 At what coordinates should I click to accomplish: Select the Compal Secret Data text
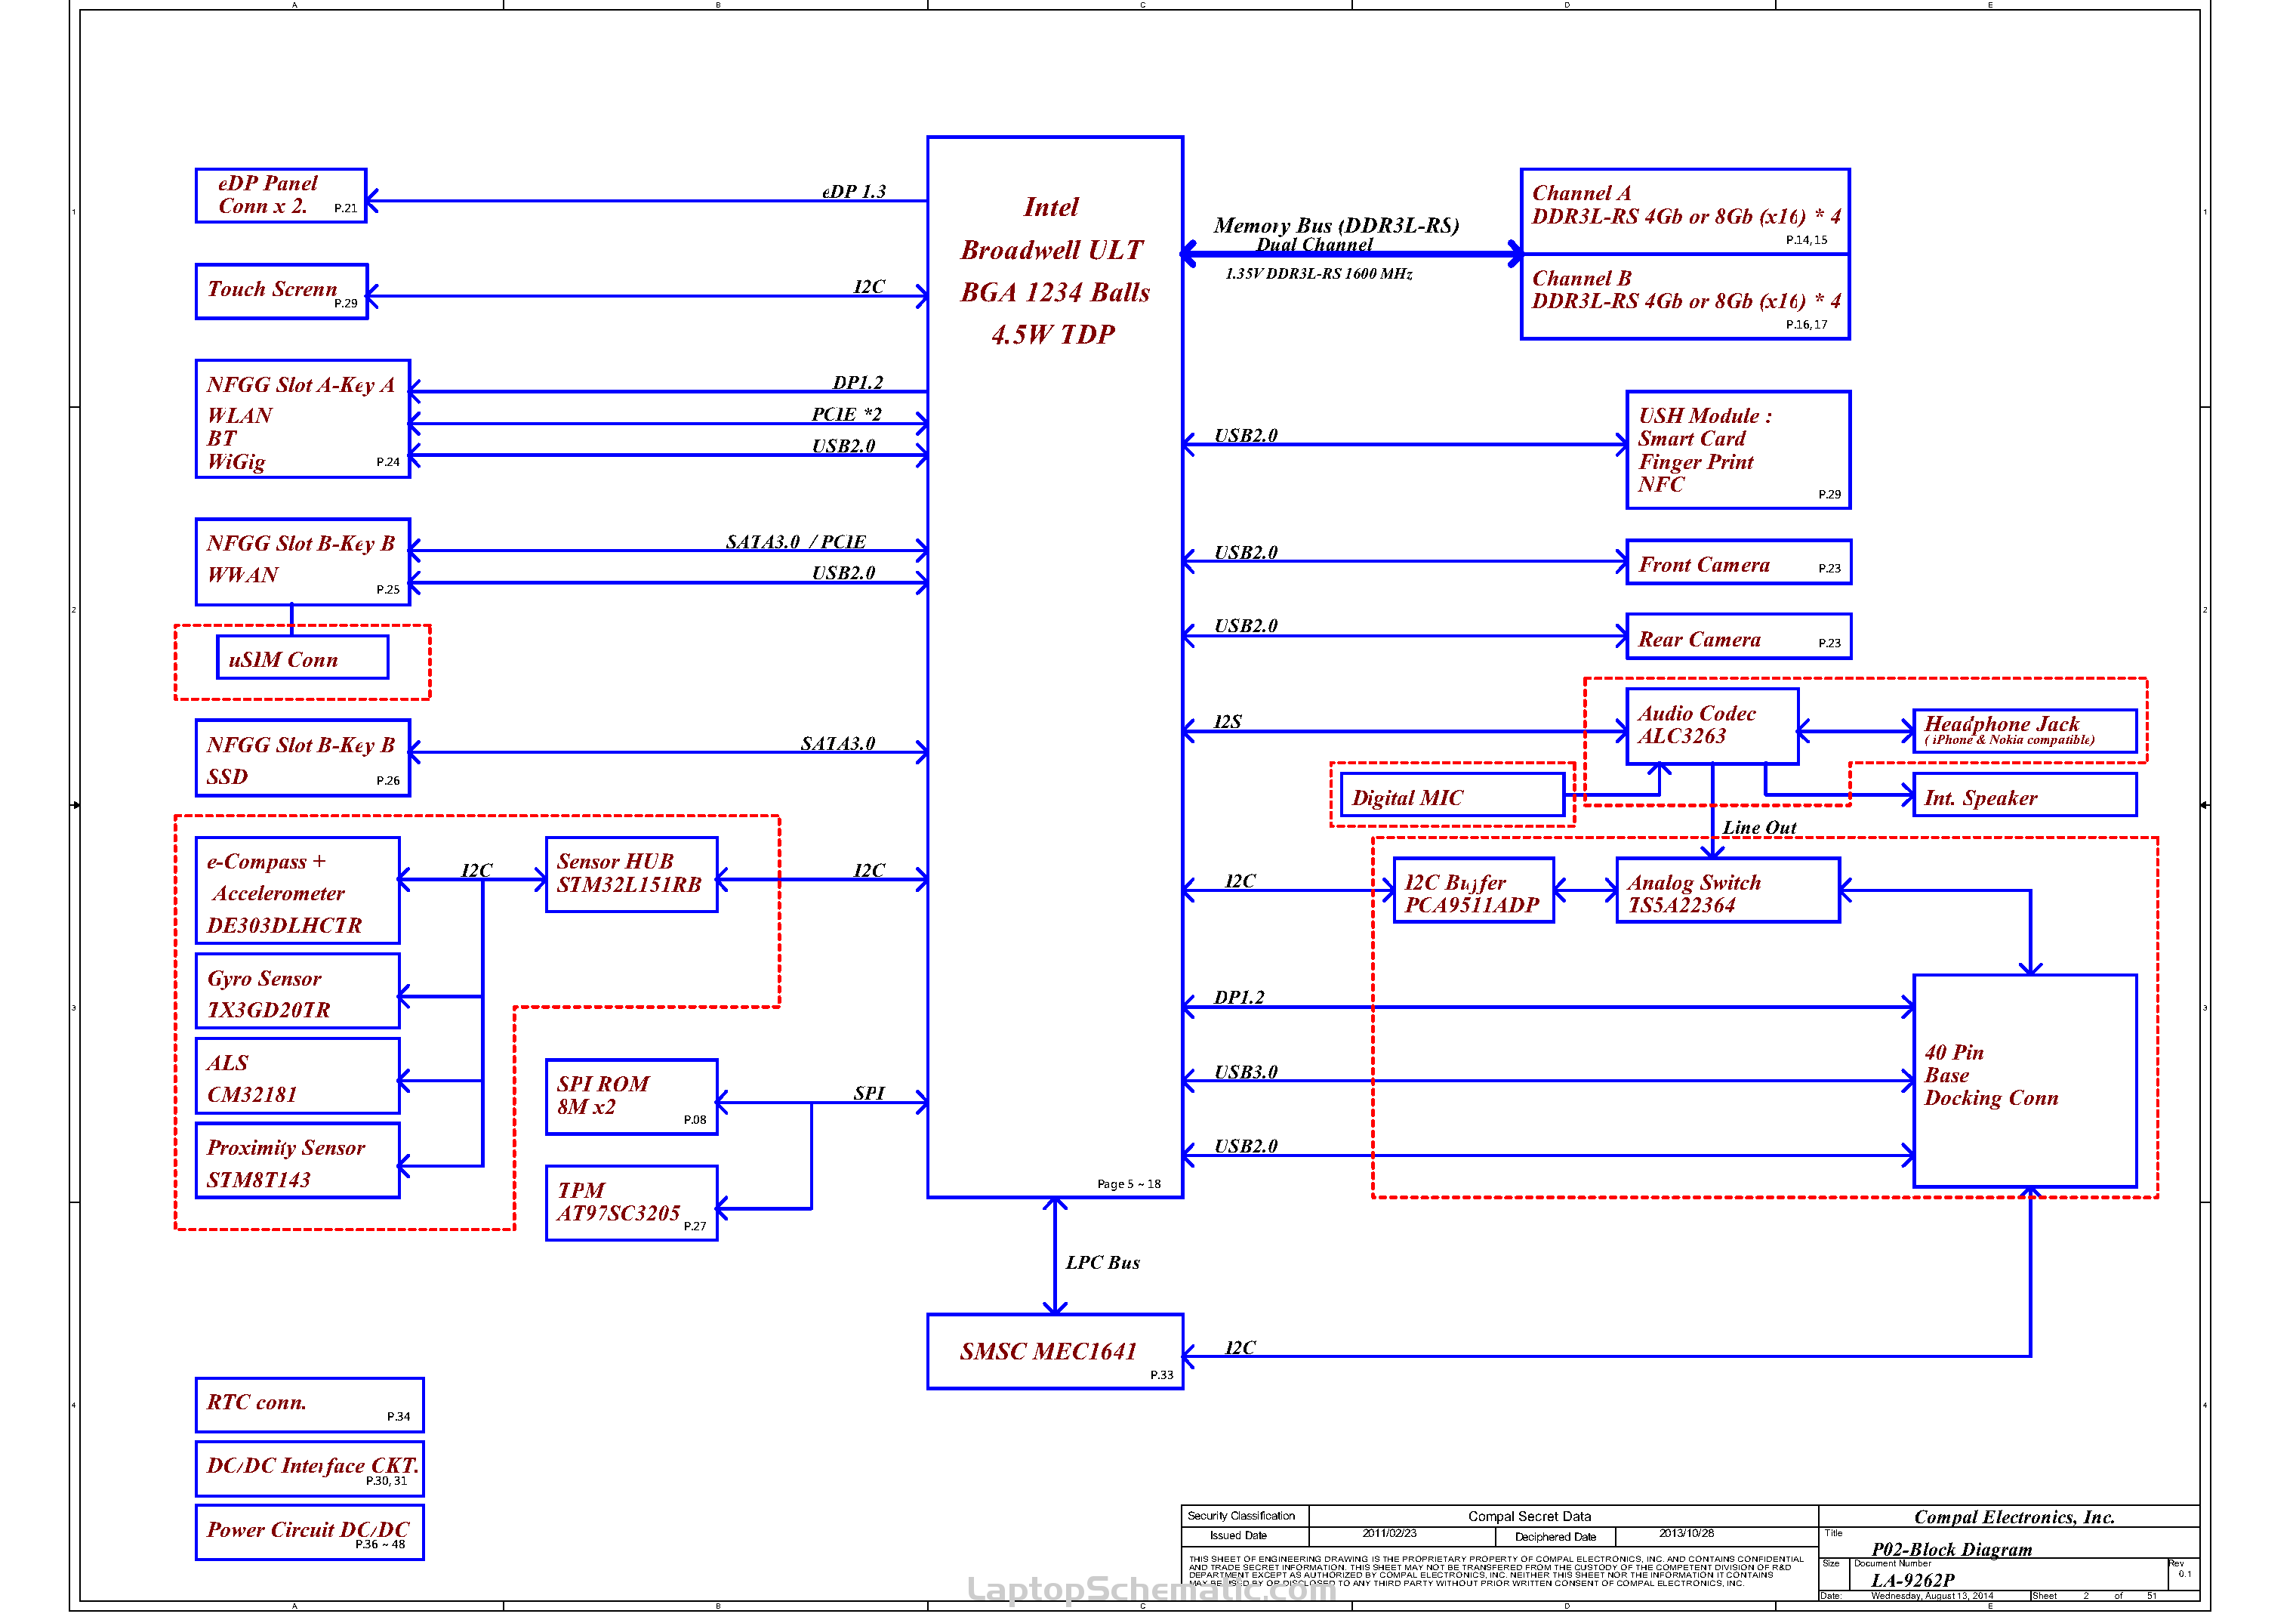1530,1517
